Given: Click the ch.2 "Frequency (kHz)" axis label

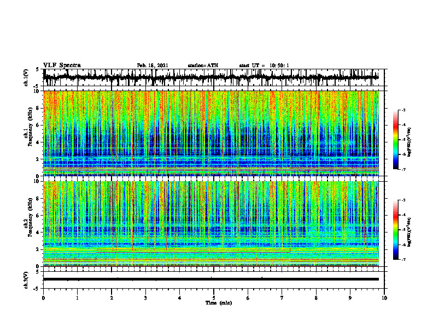Looking at the screenshot, I should click(x=30, y=217).
